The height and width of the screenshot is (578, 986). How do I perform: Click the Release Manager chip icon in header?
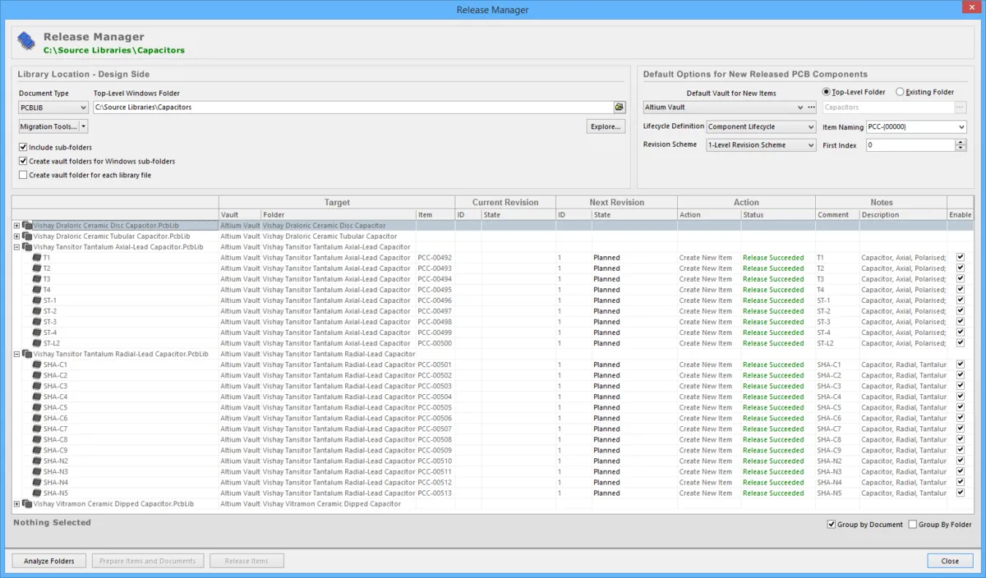pos(27,42)
